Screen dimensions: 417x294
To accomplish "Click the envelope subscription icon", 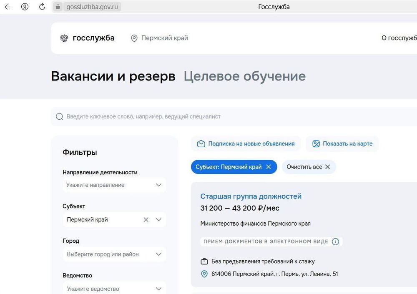I will [x=201, y=144].
